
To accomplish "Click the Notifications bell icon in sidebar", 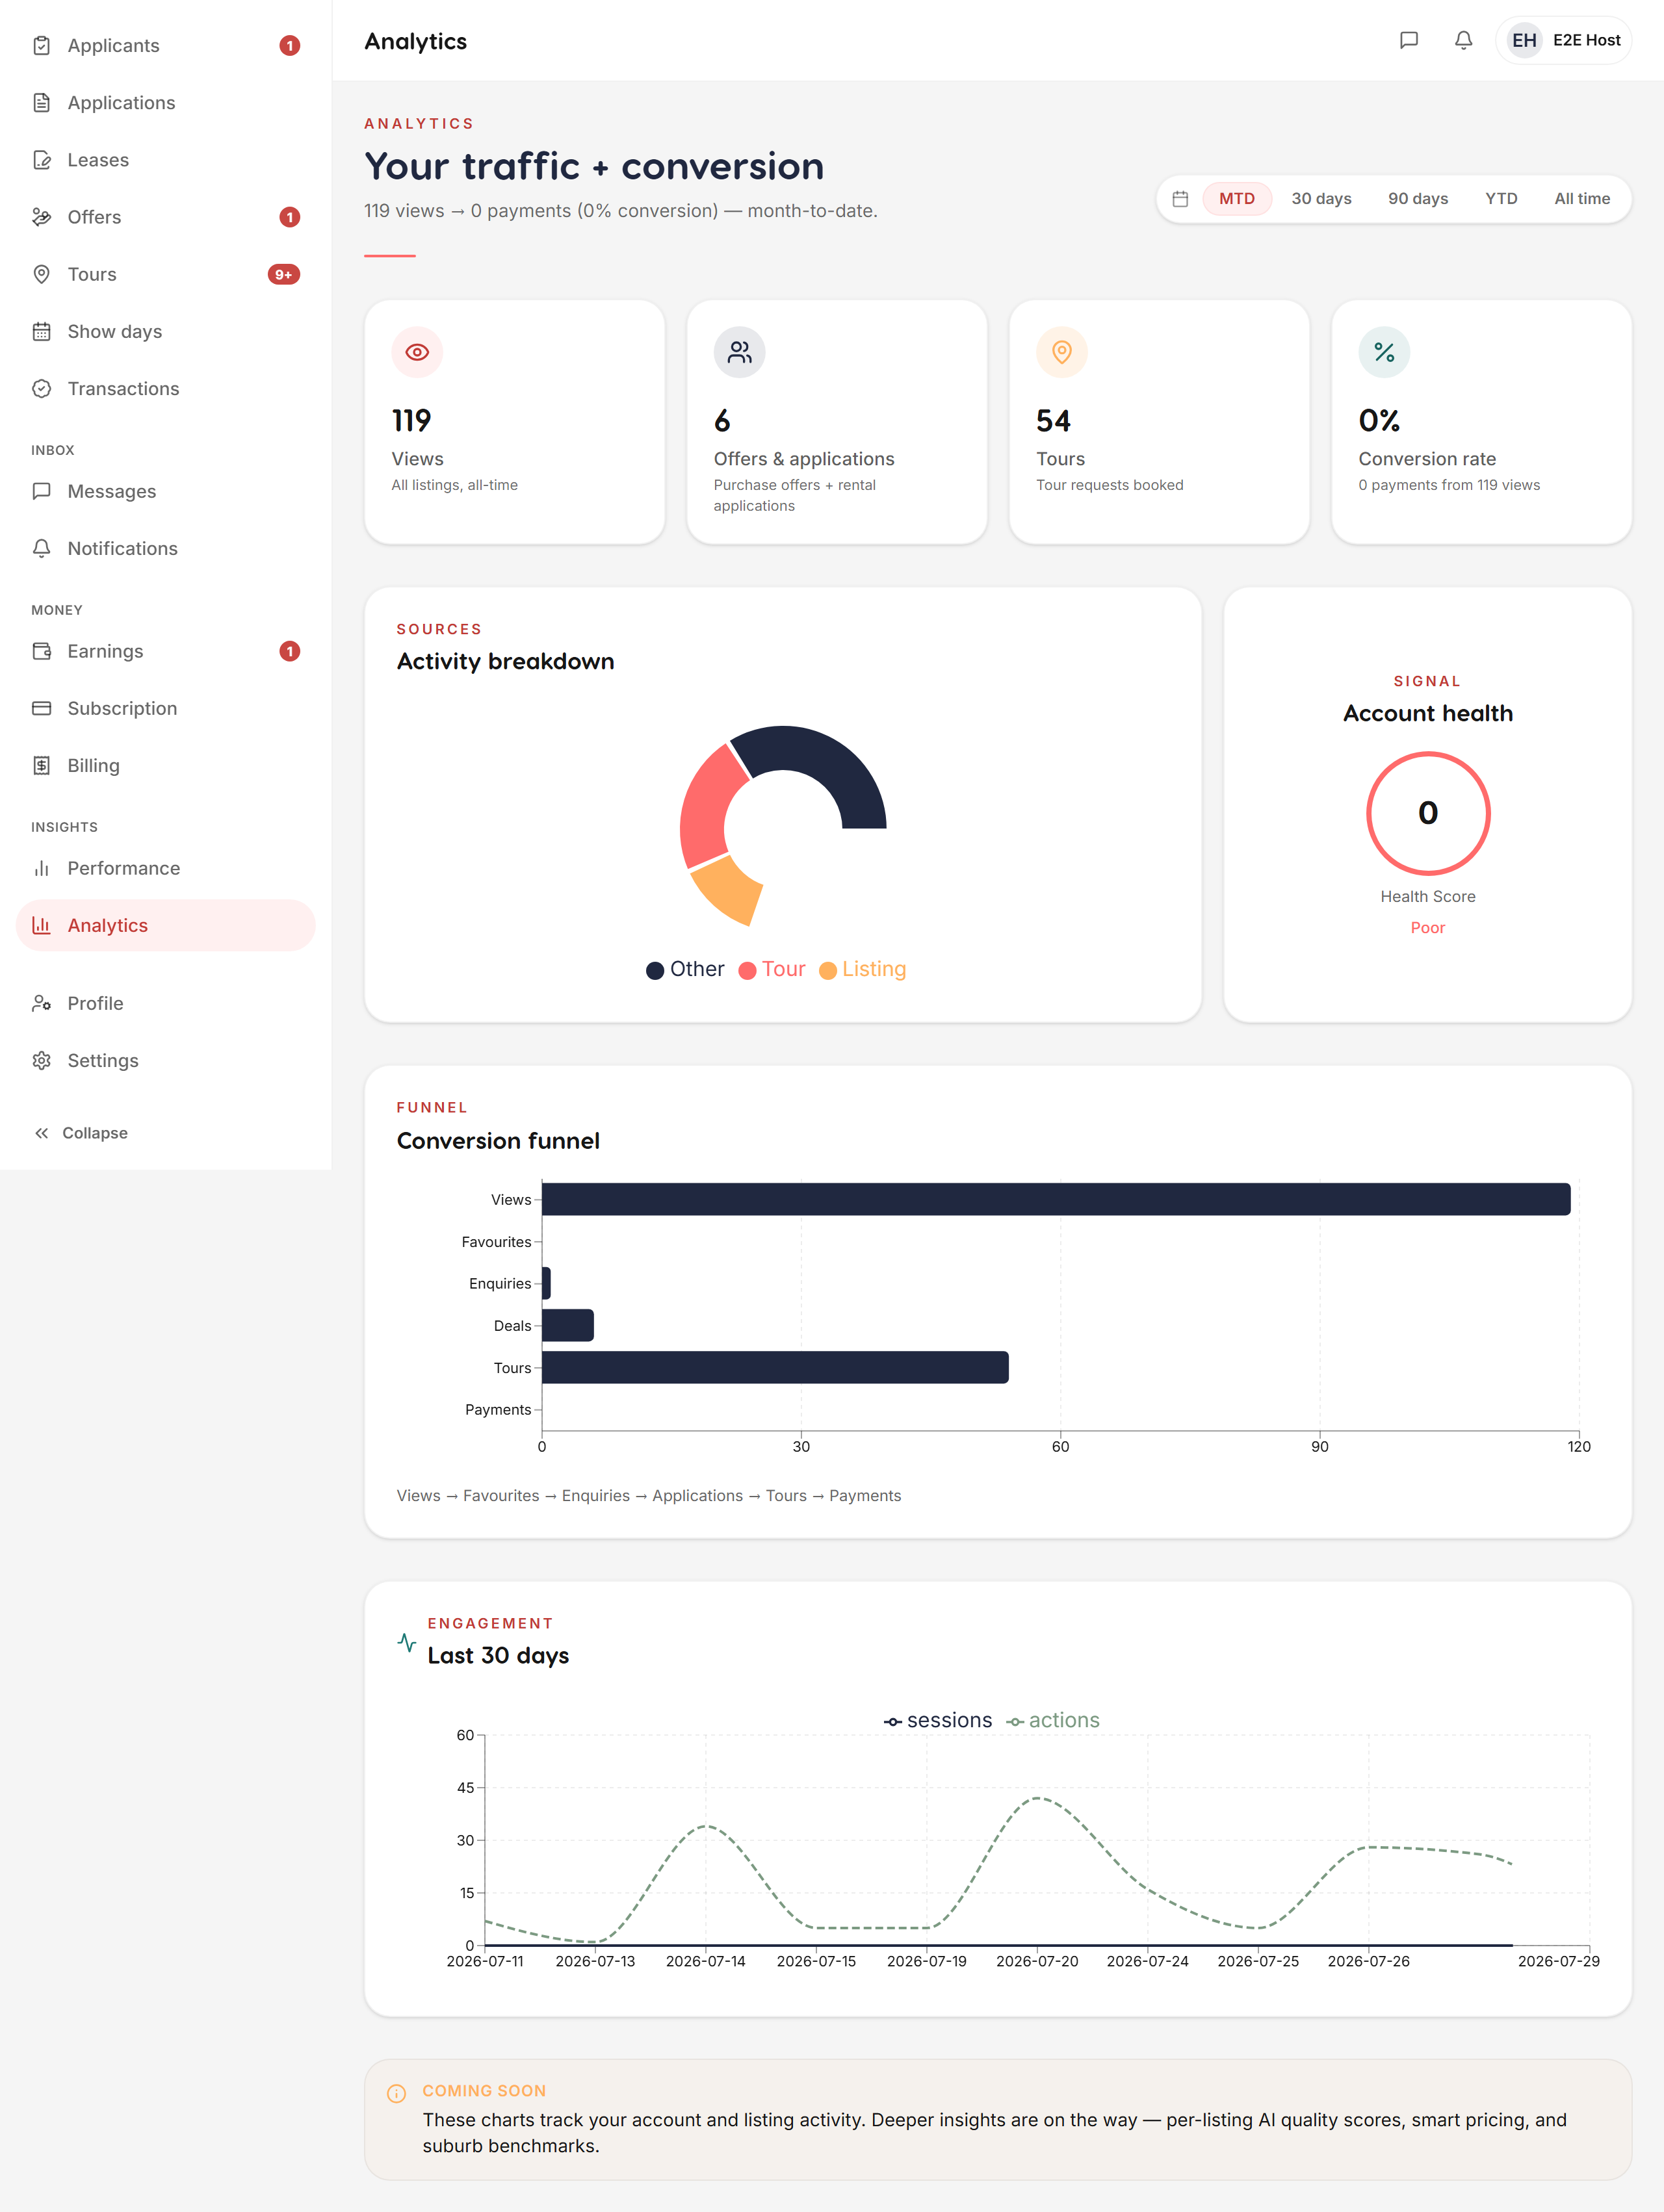I will [x=41, y=548].
